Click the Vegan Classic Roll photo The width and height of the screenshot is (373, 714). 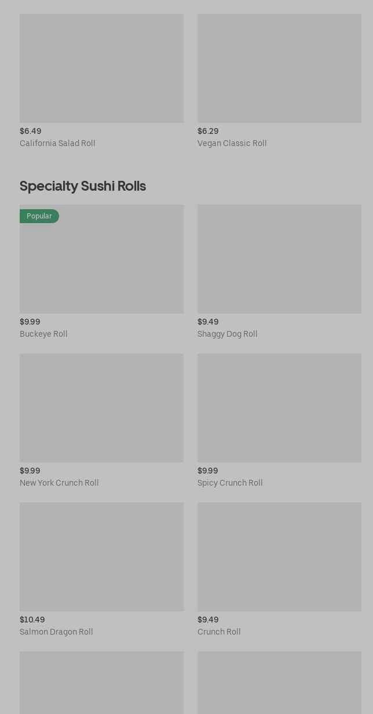(x=279, y=68)
